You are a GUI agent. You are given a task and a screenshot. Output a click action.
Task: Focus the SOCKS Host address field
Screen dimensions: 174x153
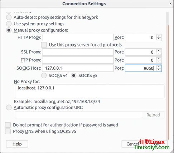pos(78,68)
